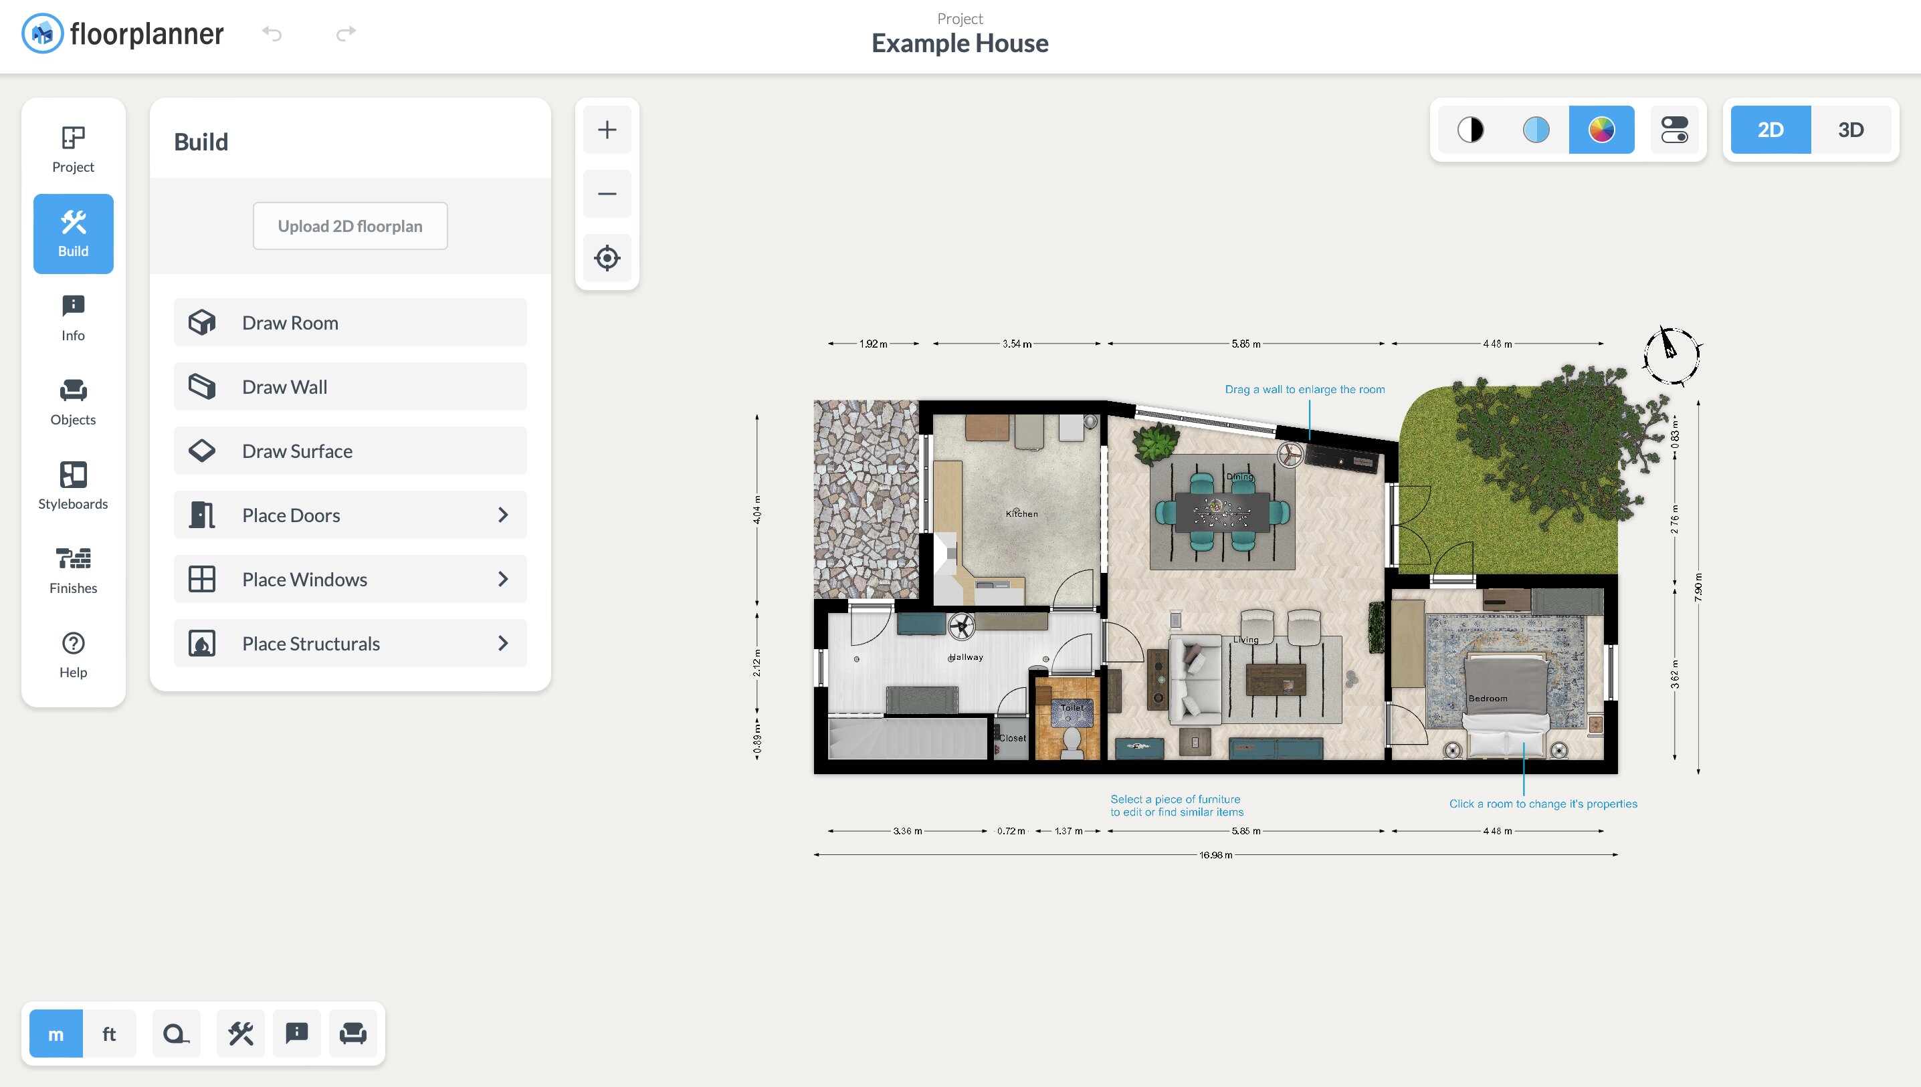Click the Upload 2D floorplan button

pyautogui.click(x=350, y=225)
